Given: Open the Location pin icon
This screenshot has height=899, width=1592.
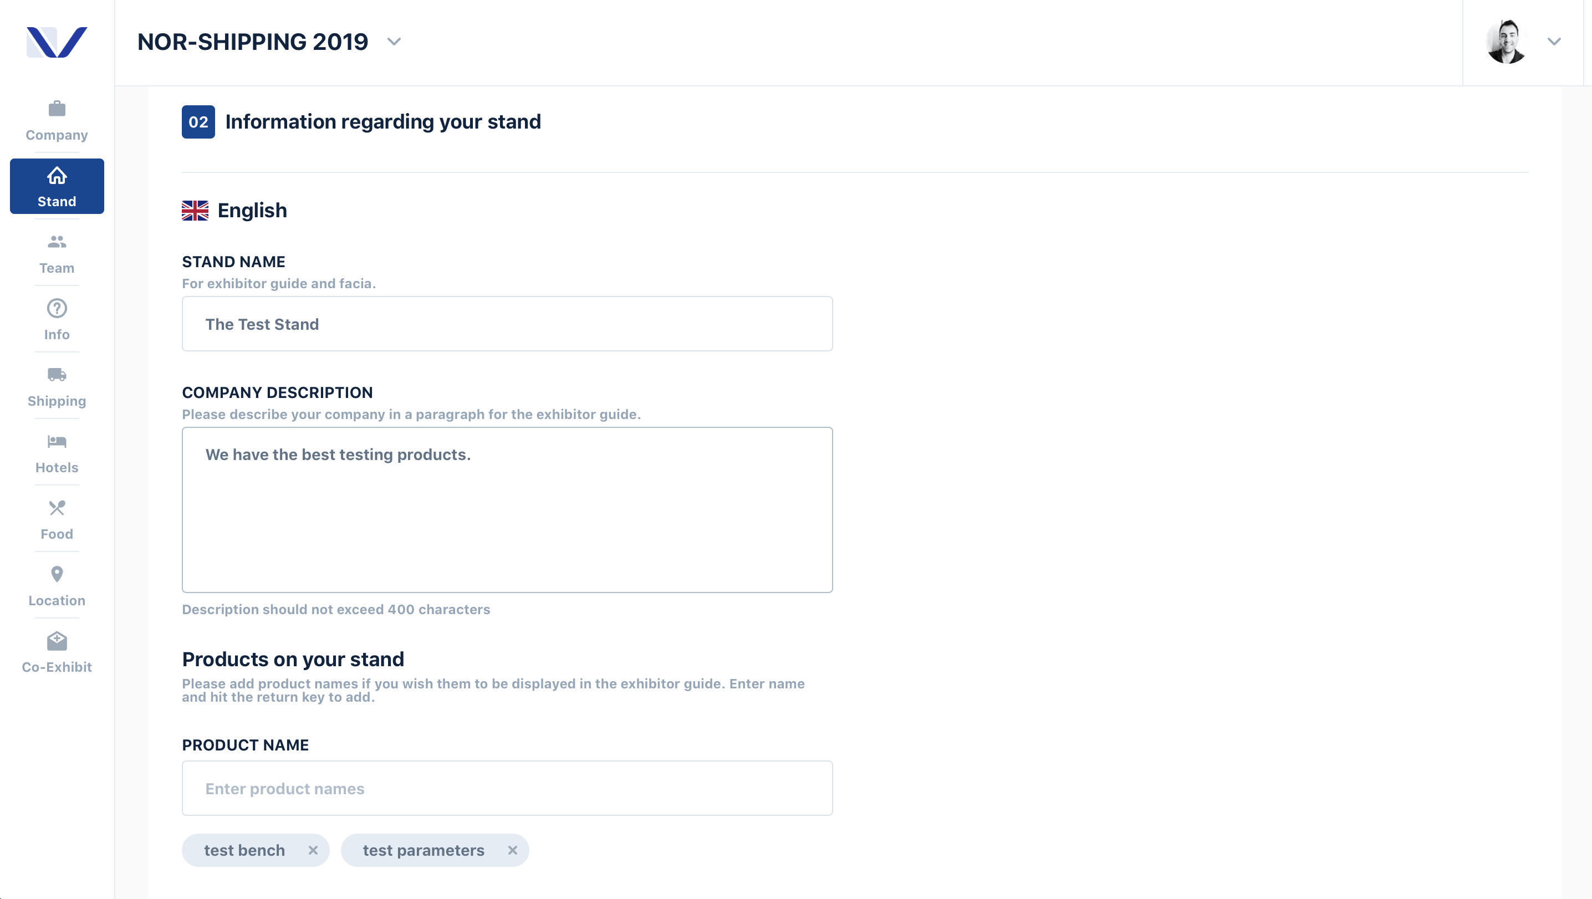Looking at the screenshot, I should coord(57,574).
